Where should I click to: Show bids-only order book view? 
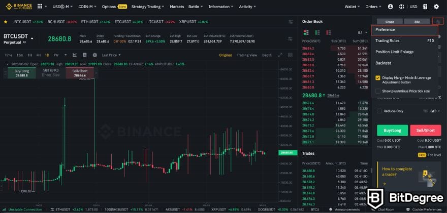(317, 32)
